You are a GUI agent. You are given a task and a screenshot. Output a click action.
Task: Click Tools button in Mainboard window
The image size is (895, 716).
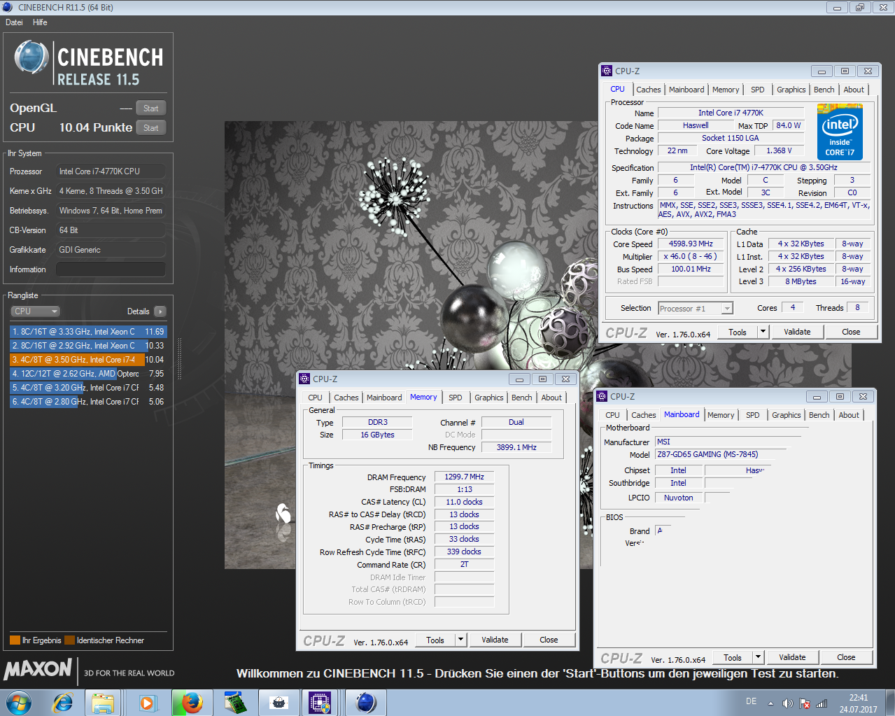(x=733, y=657)
